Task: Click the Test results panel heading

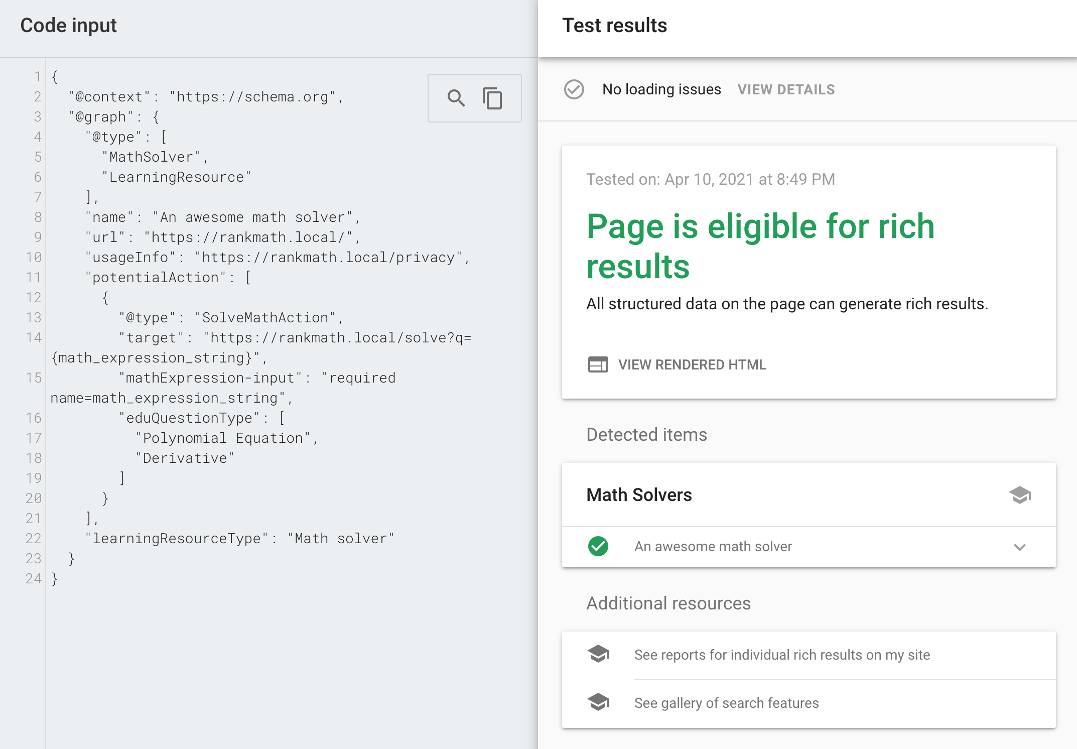Action: click(614, 26)
